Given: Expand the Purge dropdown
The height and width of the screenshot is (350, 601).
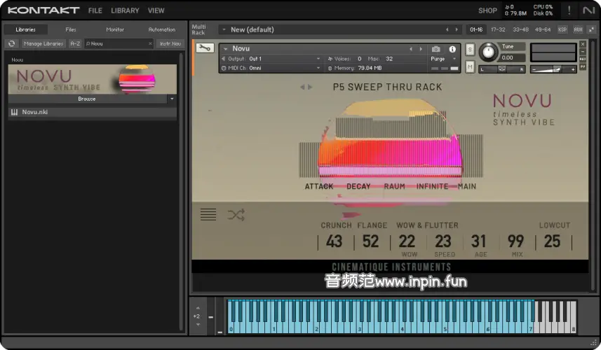Looking at the screenshot, I should [x=438, y=59].
